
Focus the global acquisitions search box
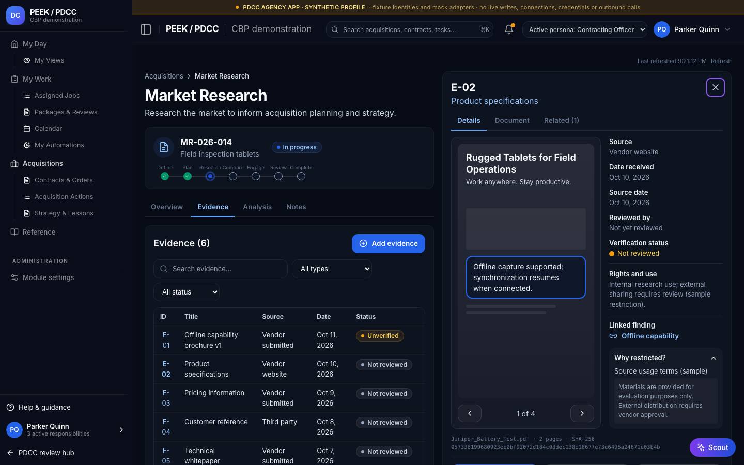(410, 29)
